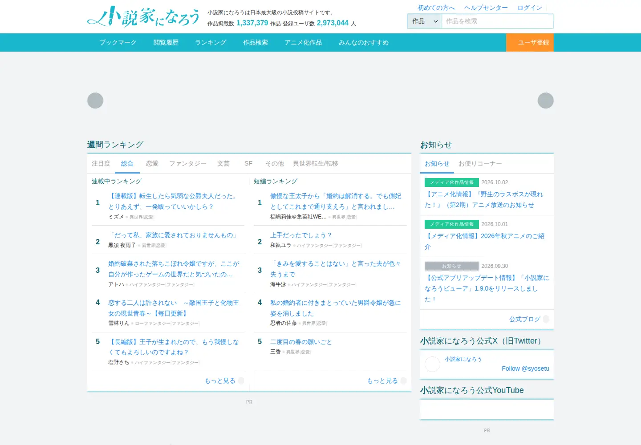Click ログイン link
Viewport: 641px width, 445px height.
click(530, 8)
